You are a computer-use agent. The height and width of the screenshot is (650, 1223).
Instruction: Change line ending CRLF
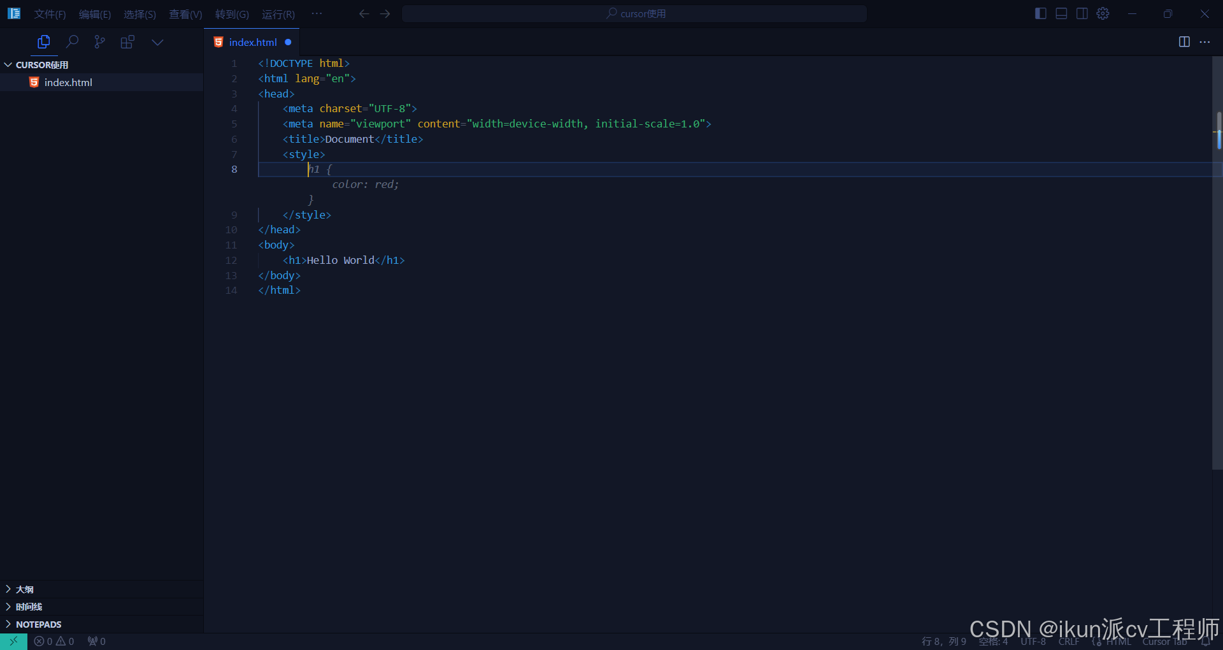tap(1069, 641)
